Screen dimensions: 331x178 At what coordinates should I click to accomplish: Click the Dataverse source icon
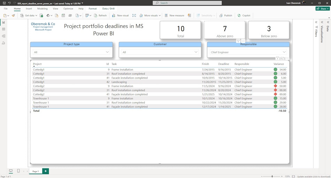[70, 16]
